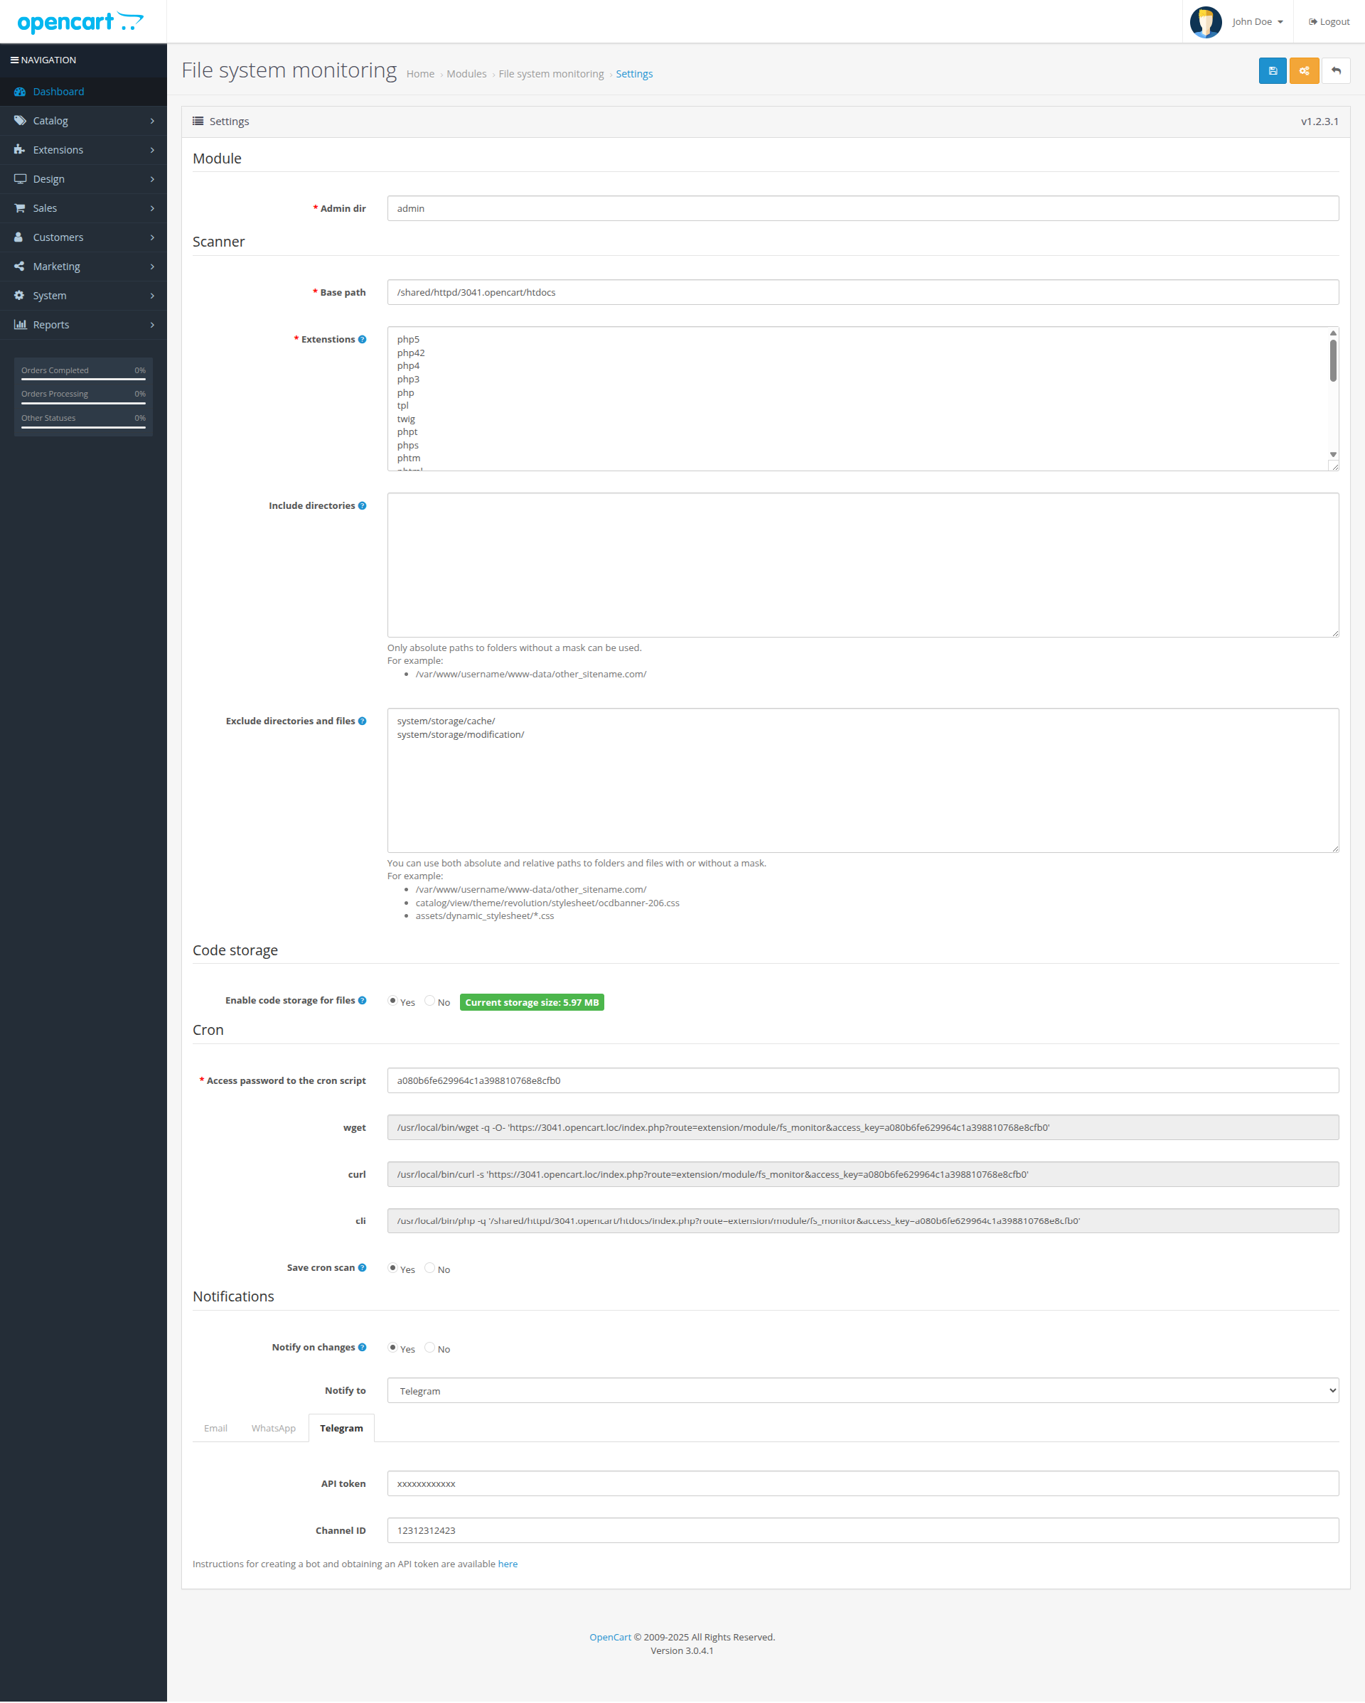Select No for Enable code storage

pos(429,1001)
